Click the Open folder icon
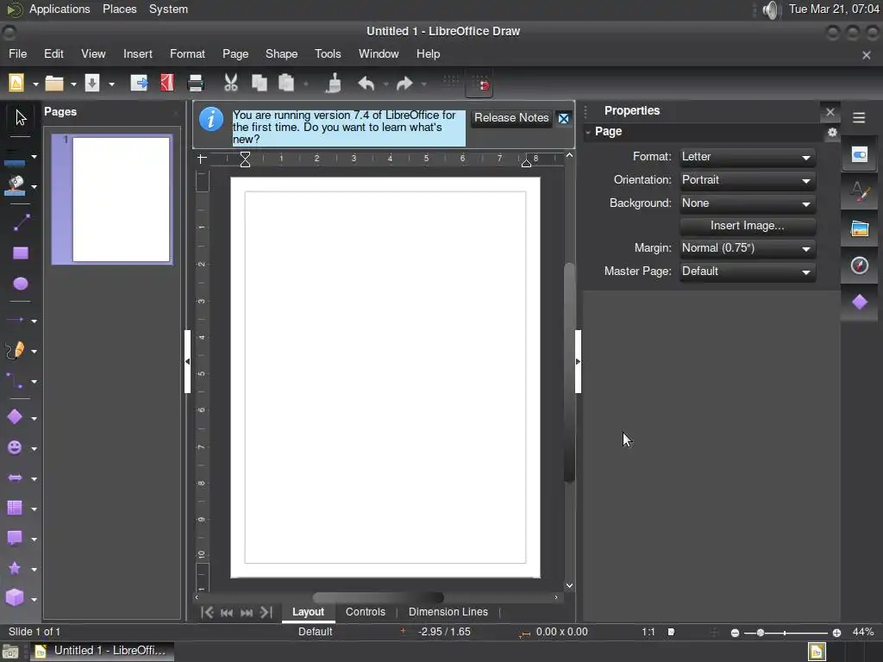Image resolution: width=883 pixels, height=662 pixels. [x=54, y=84]
